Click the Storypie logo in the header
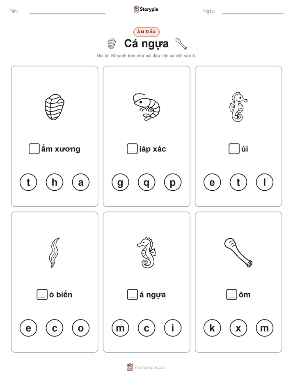Image resolution: width=293 pixels, height=379 pixels. click(x=146, y=9)
